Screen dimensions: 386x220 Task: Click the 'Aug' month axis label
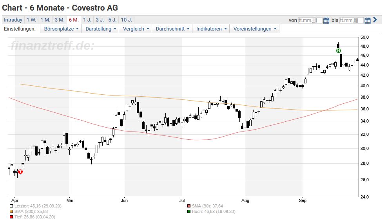point(245,200)
